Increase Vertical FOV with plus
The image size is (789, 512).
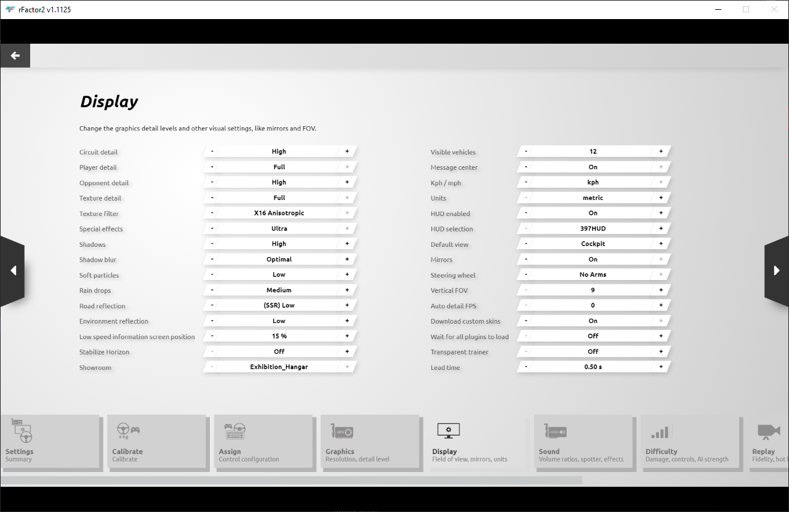point(661,290)
